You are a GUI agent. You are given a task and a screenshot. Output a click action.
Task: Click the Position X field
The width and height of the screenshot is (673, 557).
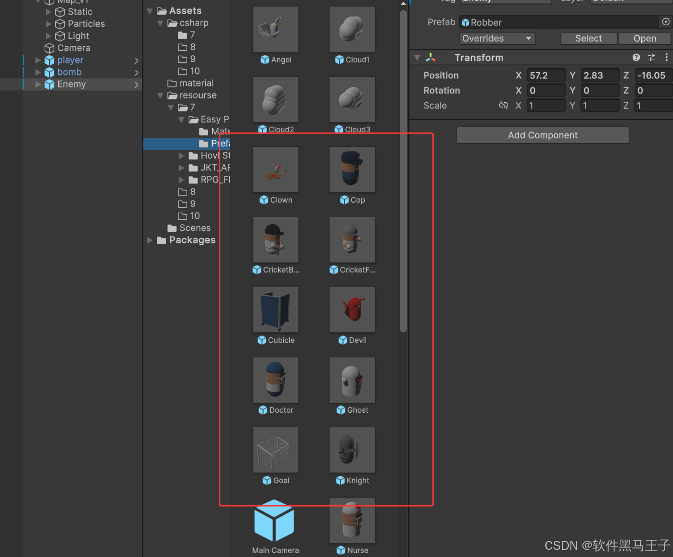[546, 75]
